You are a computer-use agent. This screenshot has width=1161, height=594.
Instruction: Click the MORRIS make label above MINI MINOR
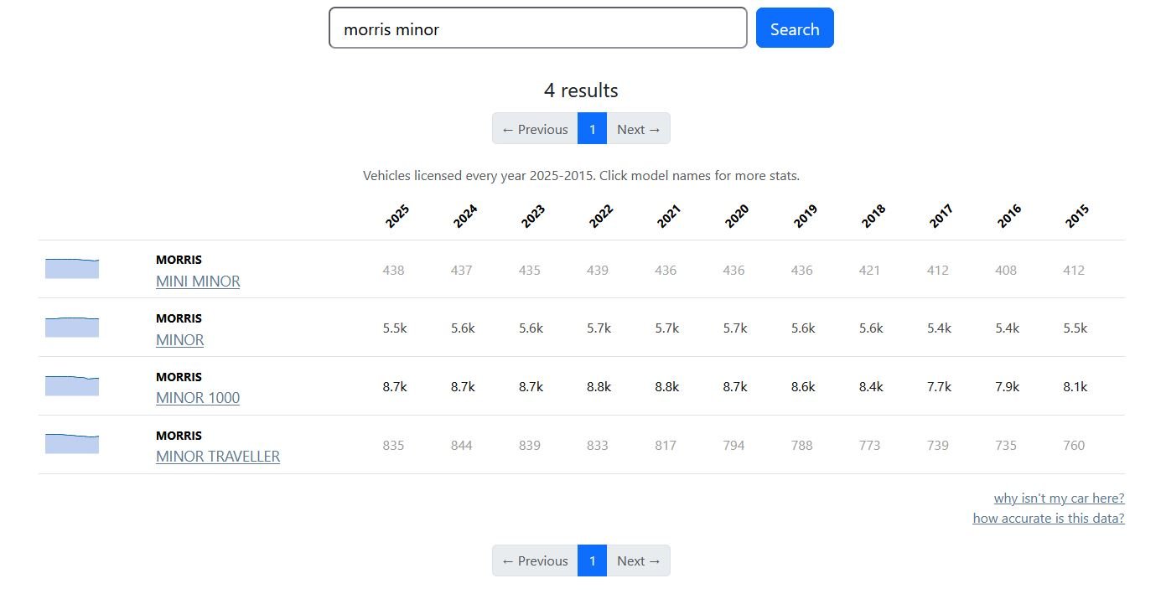[179, 260]
